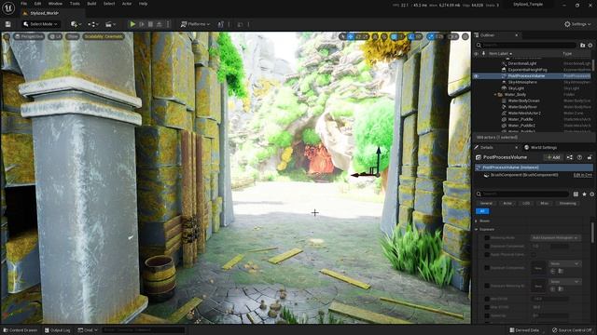Open the File menu

click(23, 4)
